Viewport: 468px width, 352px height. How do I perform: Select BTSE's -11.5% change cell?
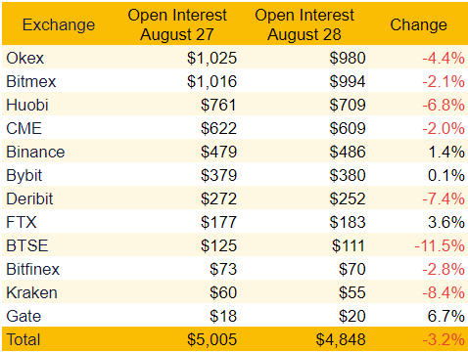440,245
